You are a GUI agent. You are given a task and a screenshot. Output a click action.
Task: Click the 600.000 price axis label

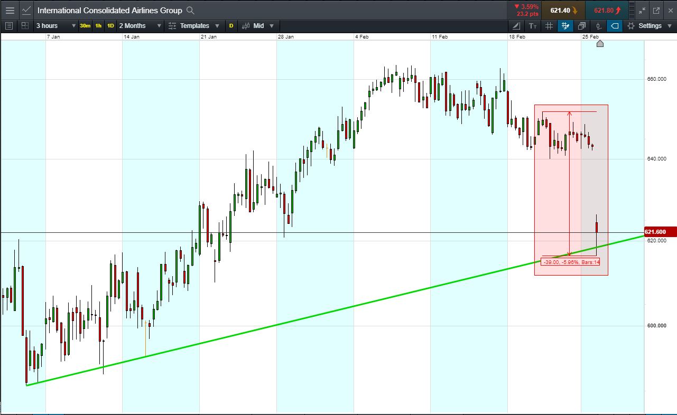[657, 326]
